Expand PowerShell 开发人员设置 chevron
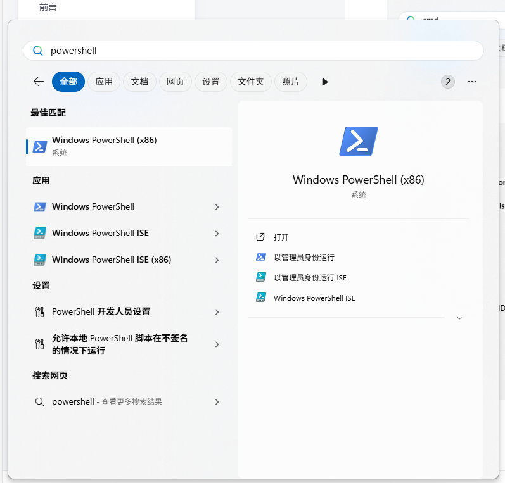The height and width of the screenshot is (483, 505). click(217, 312)
